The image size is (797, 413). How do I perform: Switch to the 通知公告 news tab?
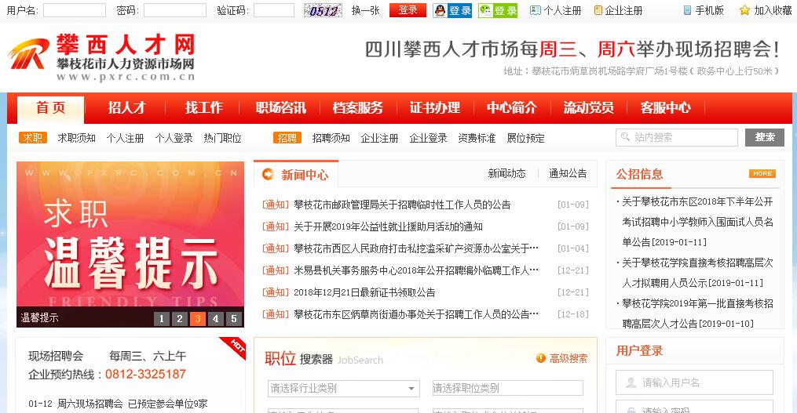coord(568,173)
